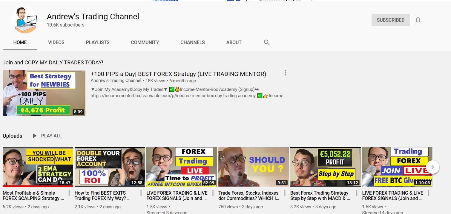Open options menu for featured +100 PIPS video
The image size is (451, 214).
286,73
